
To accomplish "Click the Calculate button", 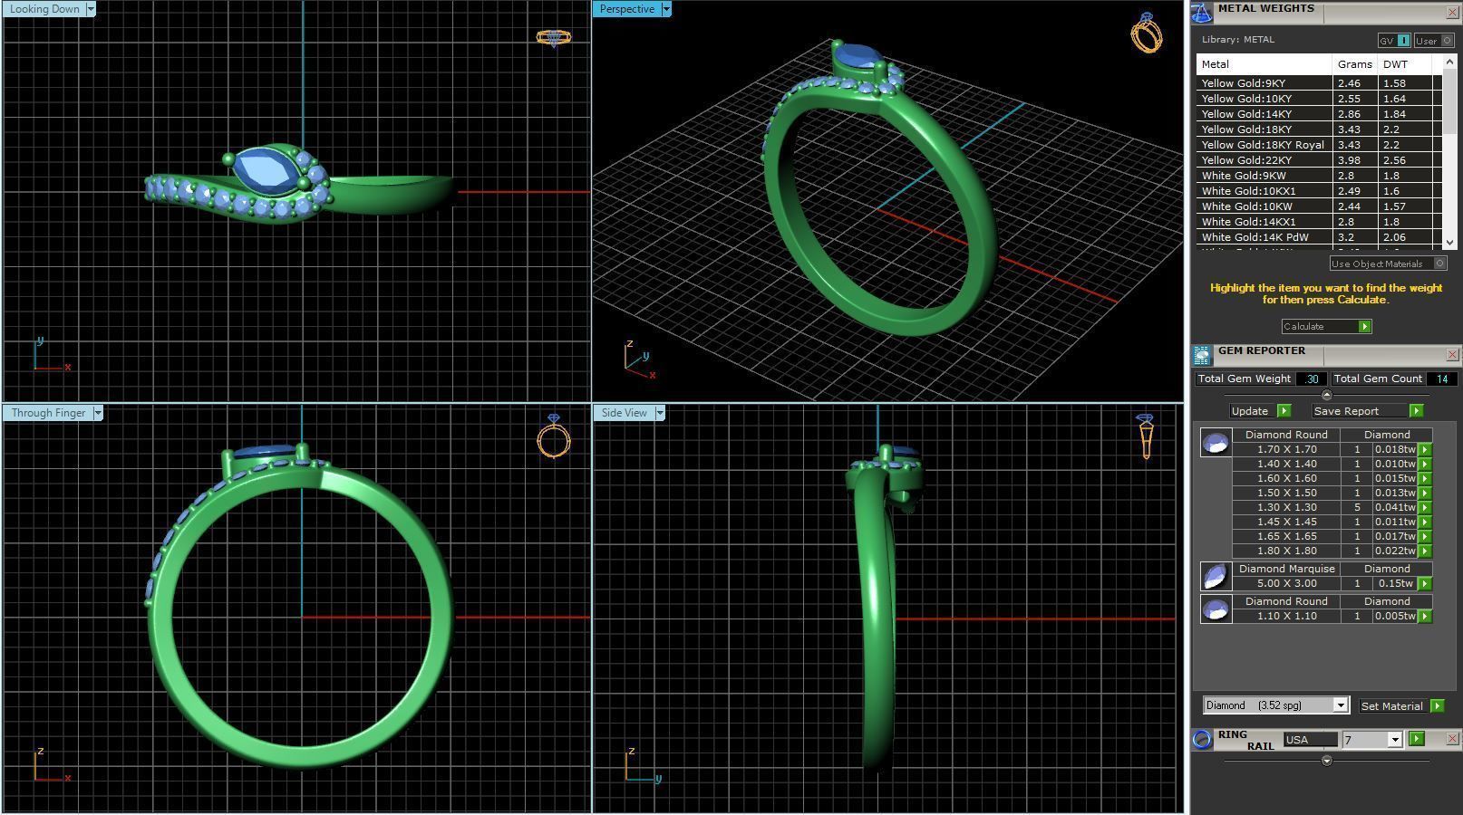I will click(1326, 326).
